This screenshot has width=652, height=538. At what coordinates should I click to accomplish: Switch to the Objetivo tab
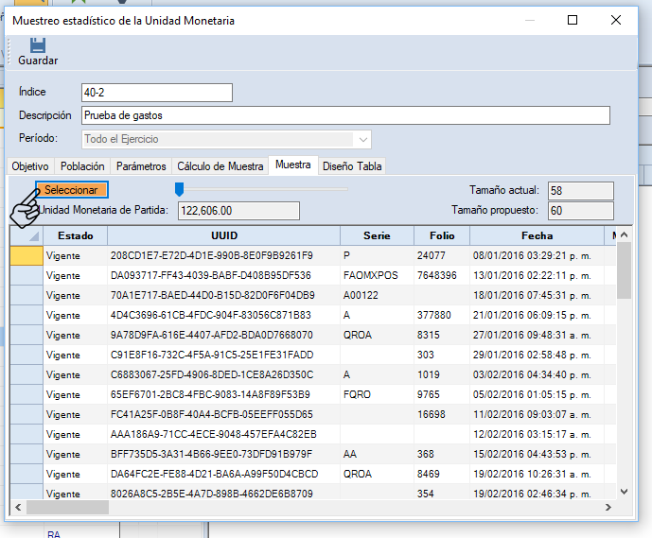tap(29, 165)
